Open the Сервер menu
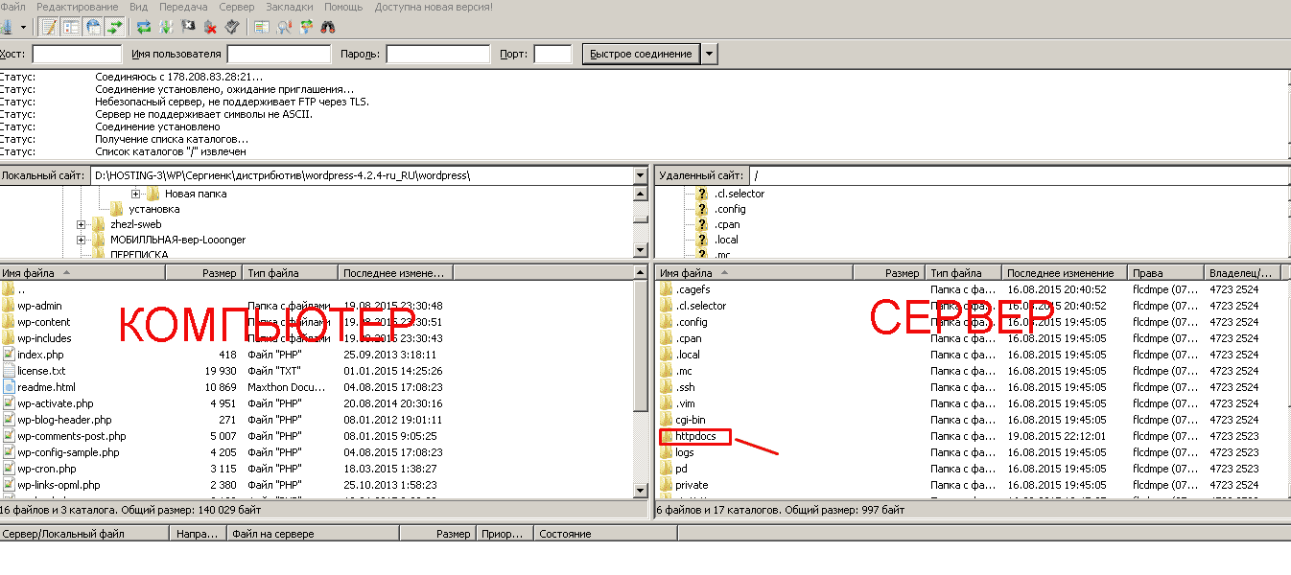1291x575 pixels. click(x=237, y=7)
